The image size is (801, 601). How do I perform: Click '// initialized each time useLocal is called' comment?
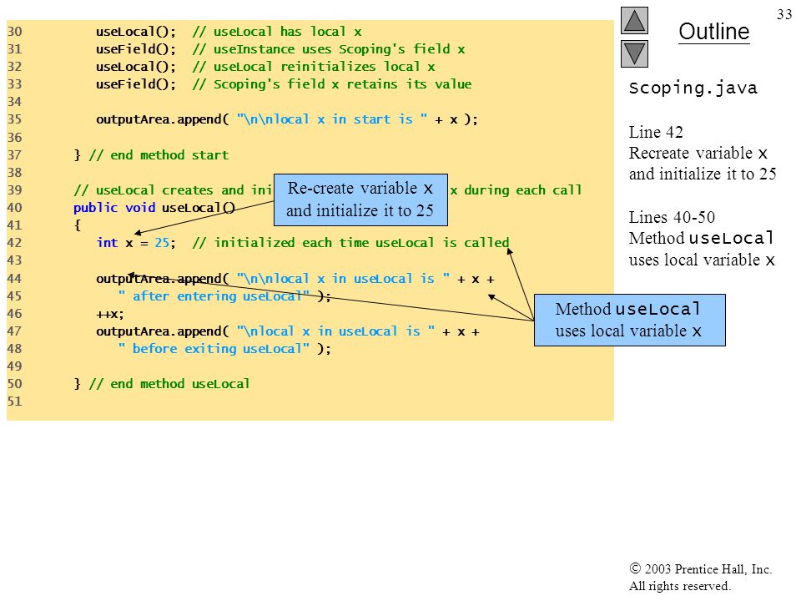[x=351, y=243]
